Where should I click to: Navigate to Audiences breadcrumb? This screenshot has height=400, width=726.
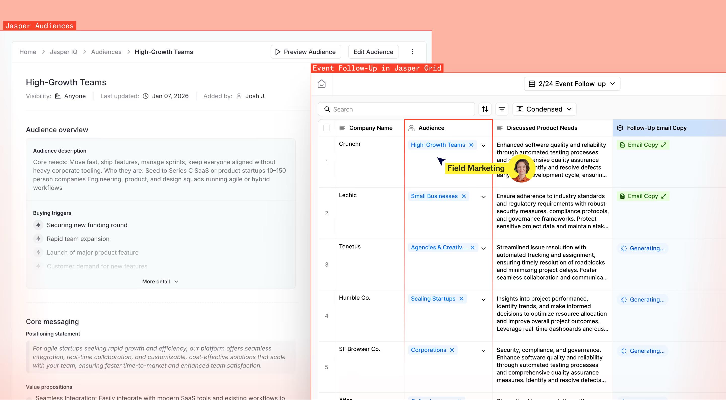pos(106,52)
